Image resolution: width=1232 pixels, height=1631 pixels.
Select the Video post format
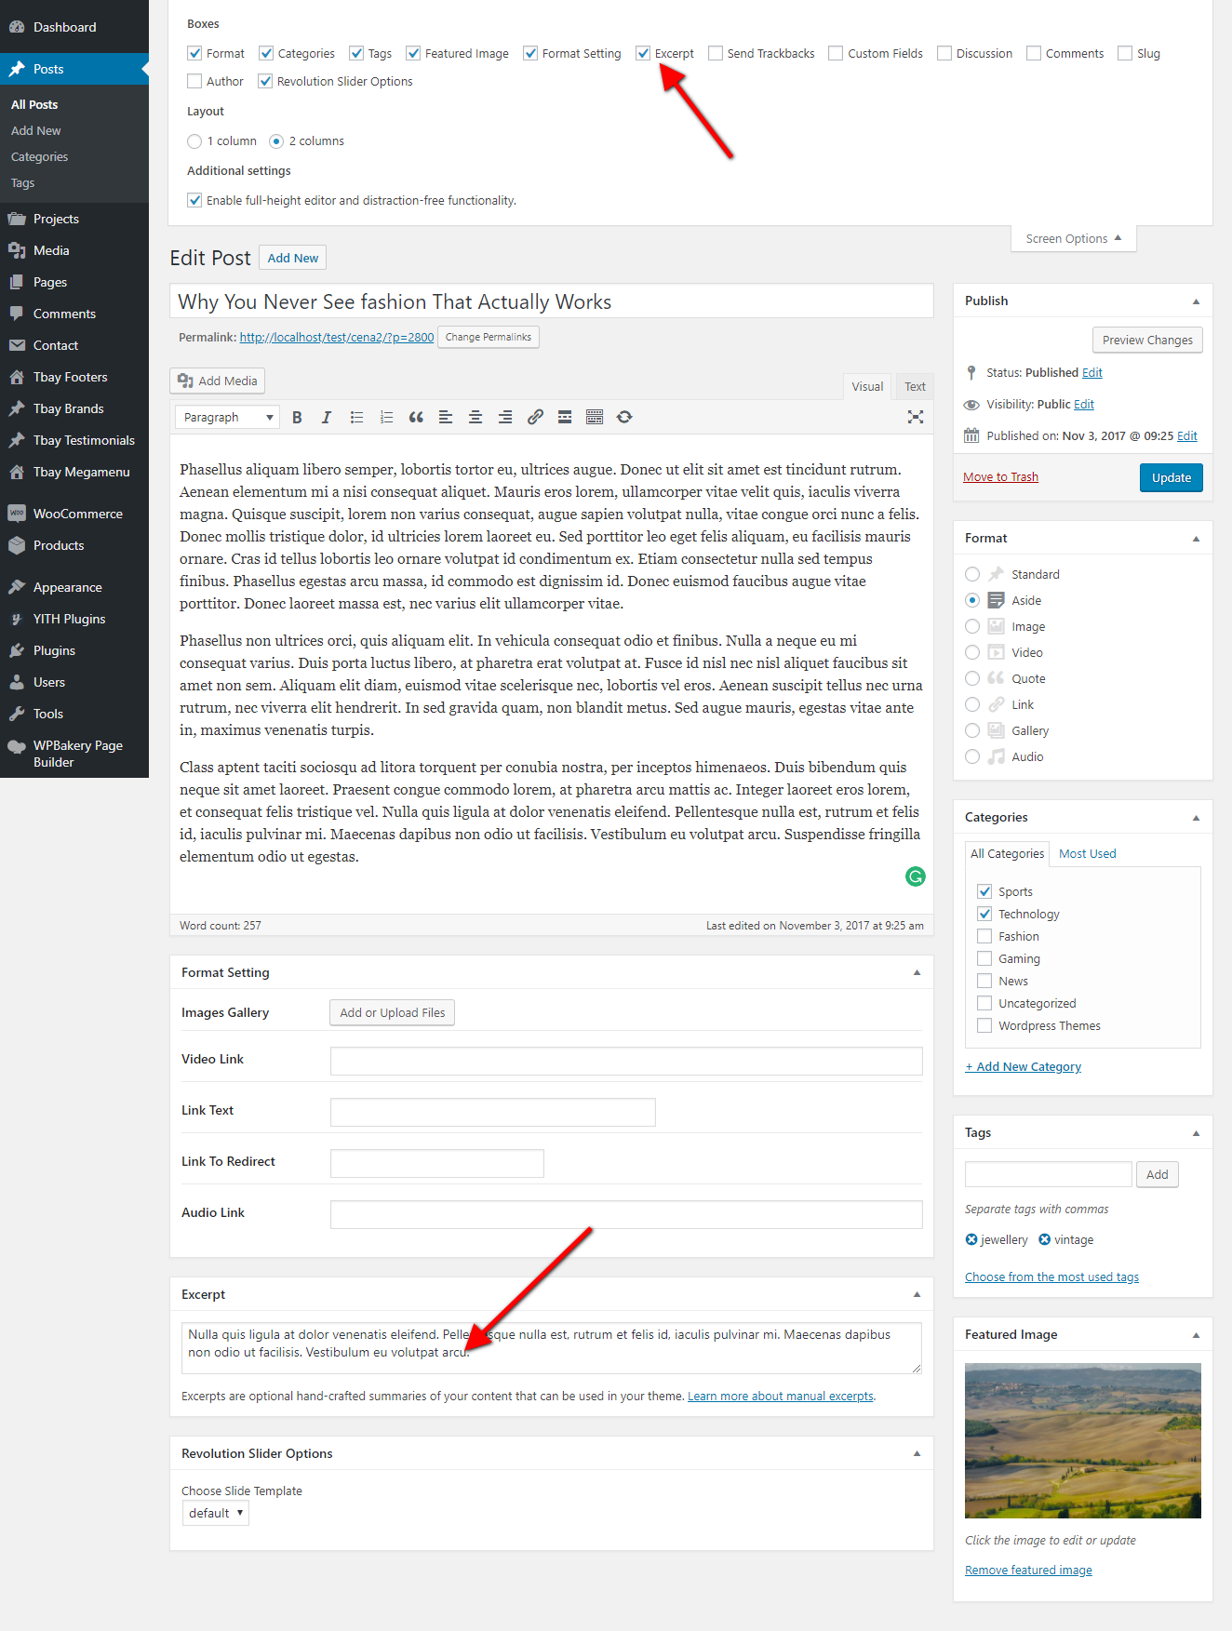[972, 652]
